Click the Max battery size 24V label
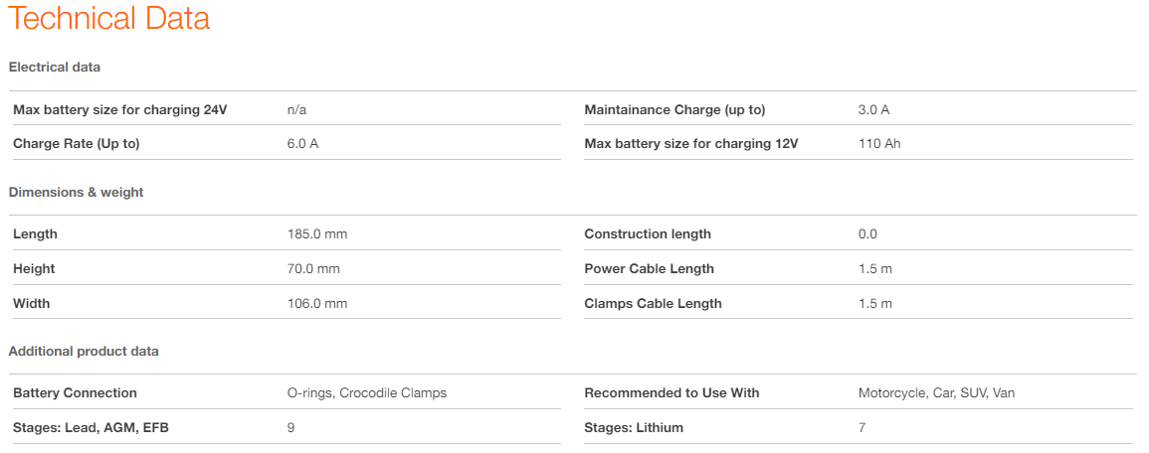The height and width of the screenshot is (453, 1149). 120,109
